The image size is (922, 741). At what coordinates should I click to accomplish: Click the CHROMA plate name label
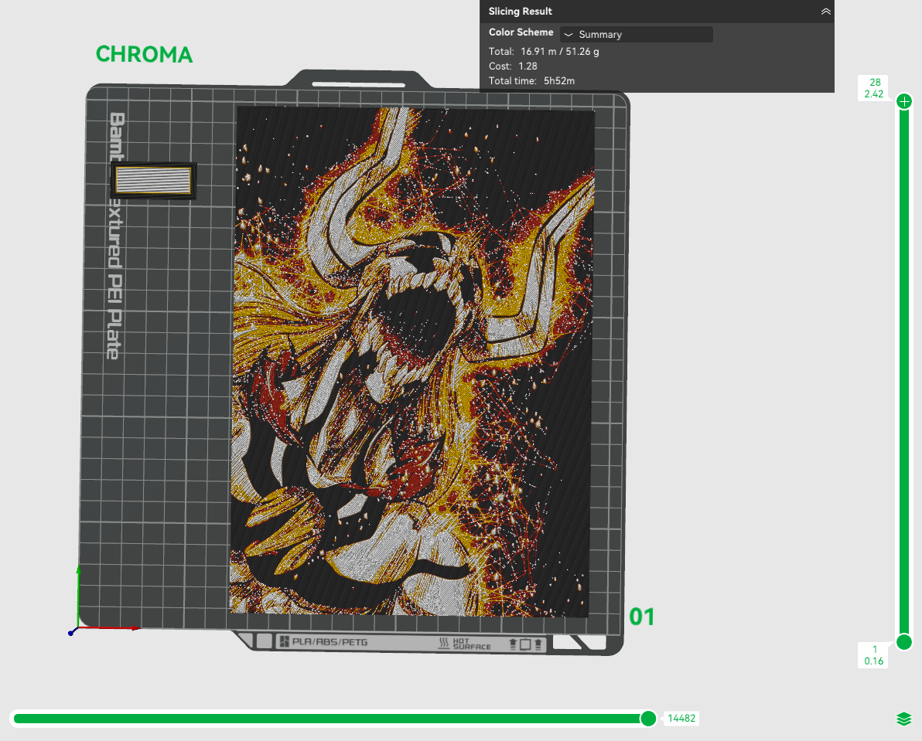point(144,55)
